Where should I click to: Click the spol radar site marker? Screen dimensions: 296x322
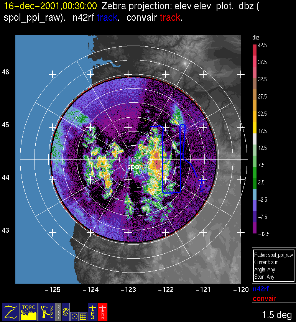coord(133,159)
